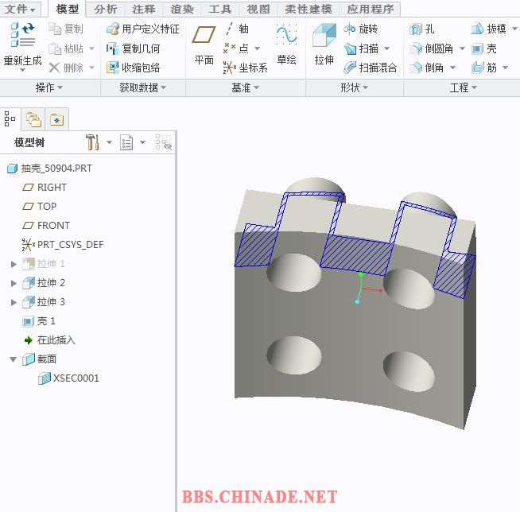Screen dimensions: 520x512
Task: Start a Sketch (草绘)
Action: pyautogui.click(x=286, y=44)
